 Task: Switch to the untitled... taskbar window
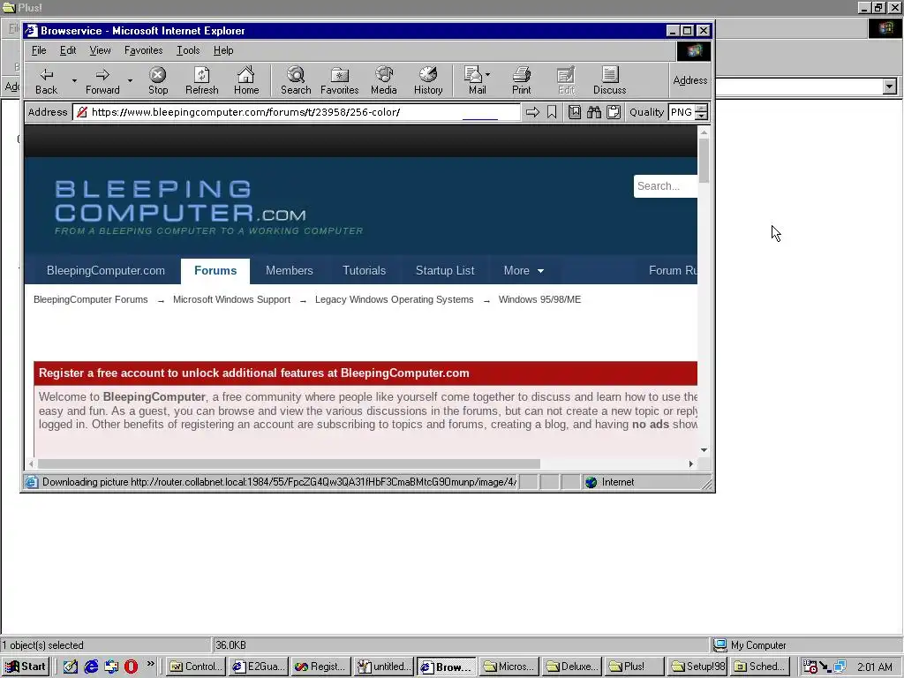[x=384, y=667]
